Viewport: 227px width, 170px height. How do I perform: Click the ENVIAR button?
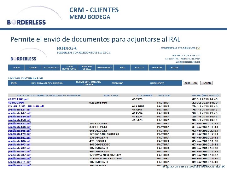click(206, 83)
